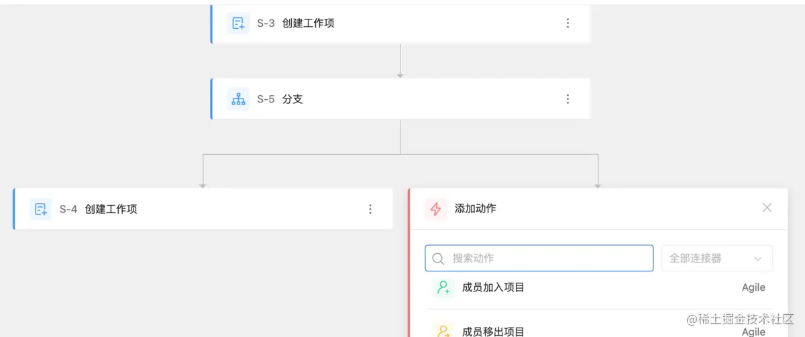Open the S-5 分支 three-dot menu
This screenshot has height=337, width=805.
(568, 99)
